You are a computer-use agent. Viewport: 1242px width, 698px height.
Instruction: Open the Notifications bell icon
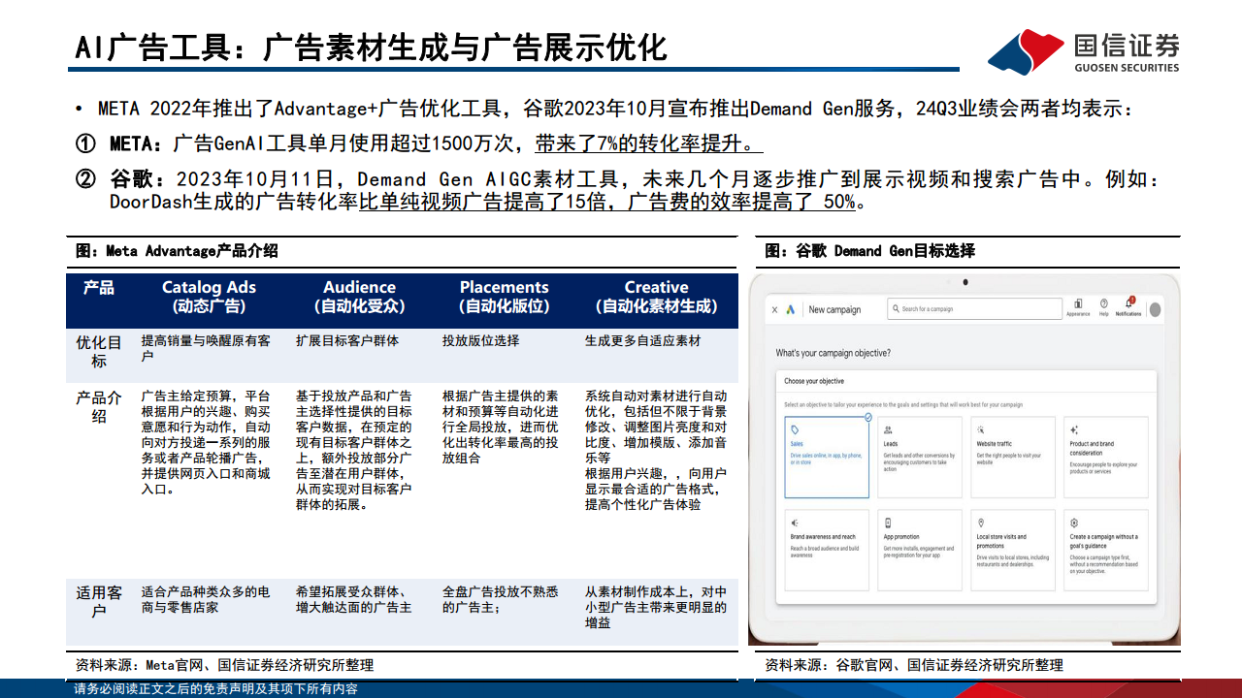(x=1128, y=303)
